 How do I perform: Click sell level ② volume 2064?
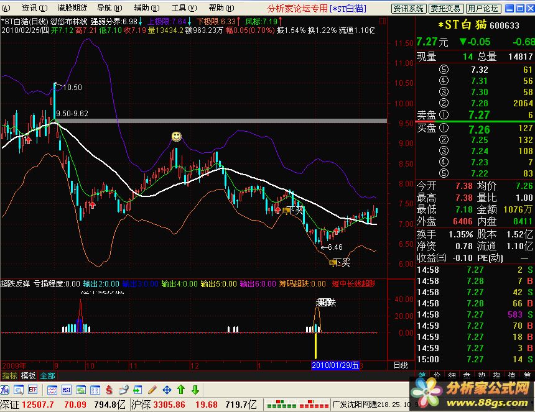[x=523, y=103]
